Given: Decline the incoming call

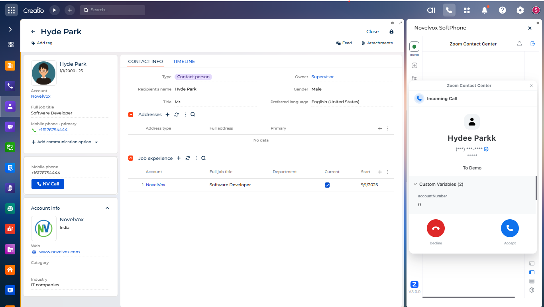Looking at the screenshot, I should tap(436, 228).
